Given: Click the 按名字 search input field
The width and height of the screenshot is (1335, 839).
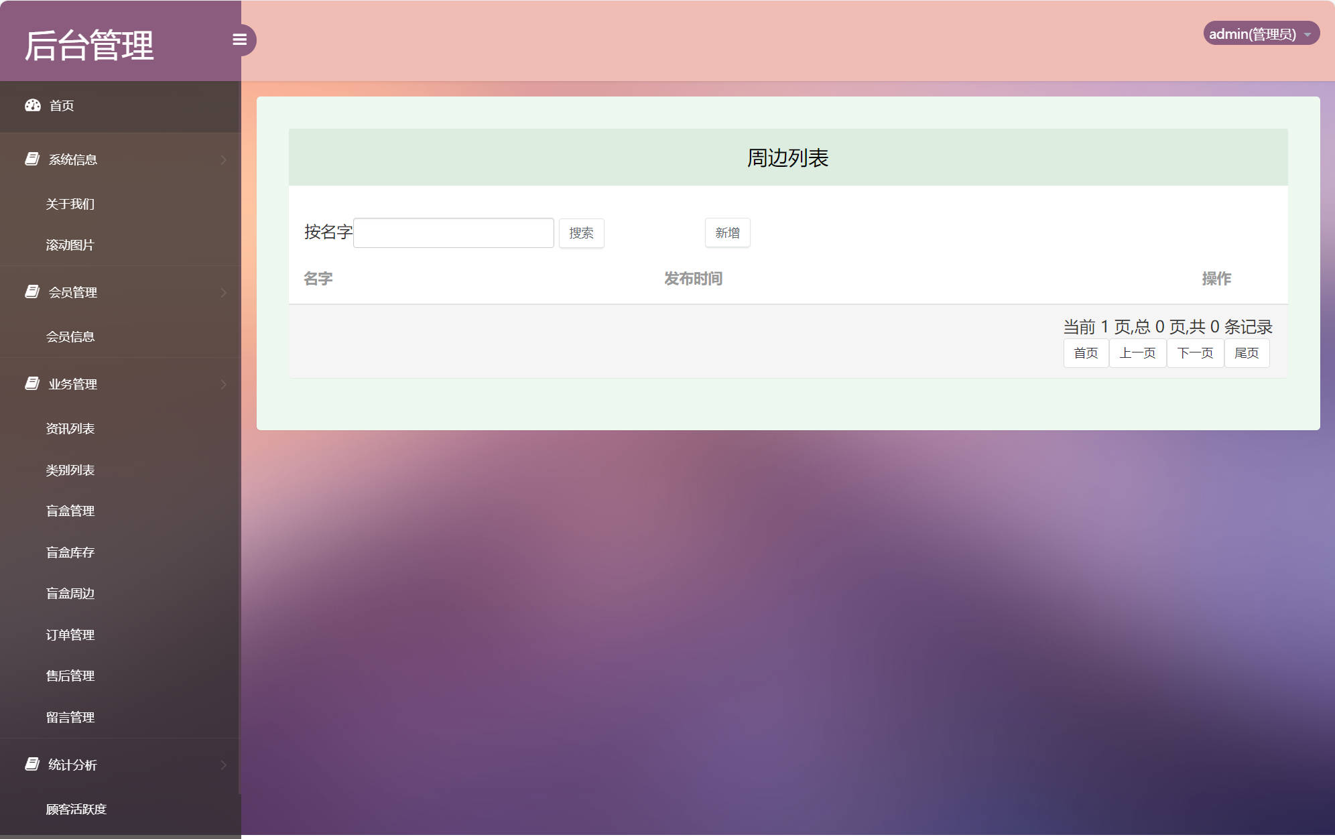Looking at the screenshot, I should coord(453,232).
